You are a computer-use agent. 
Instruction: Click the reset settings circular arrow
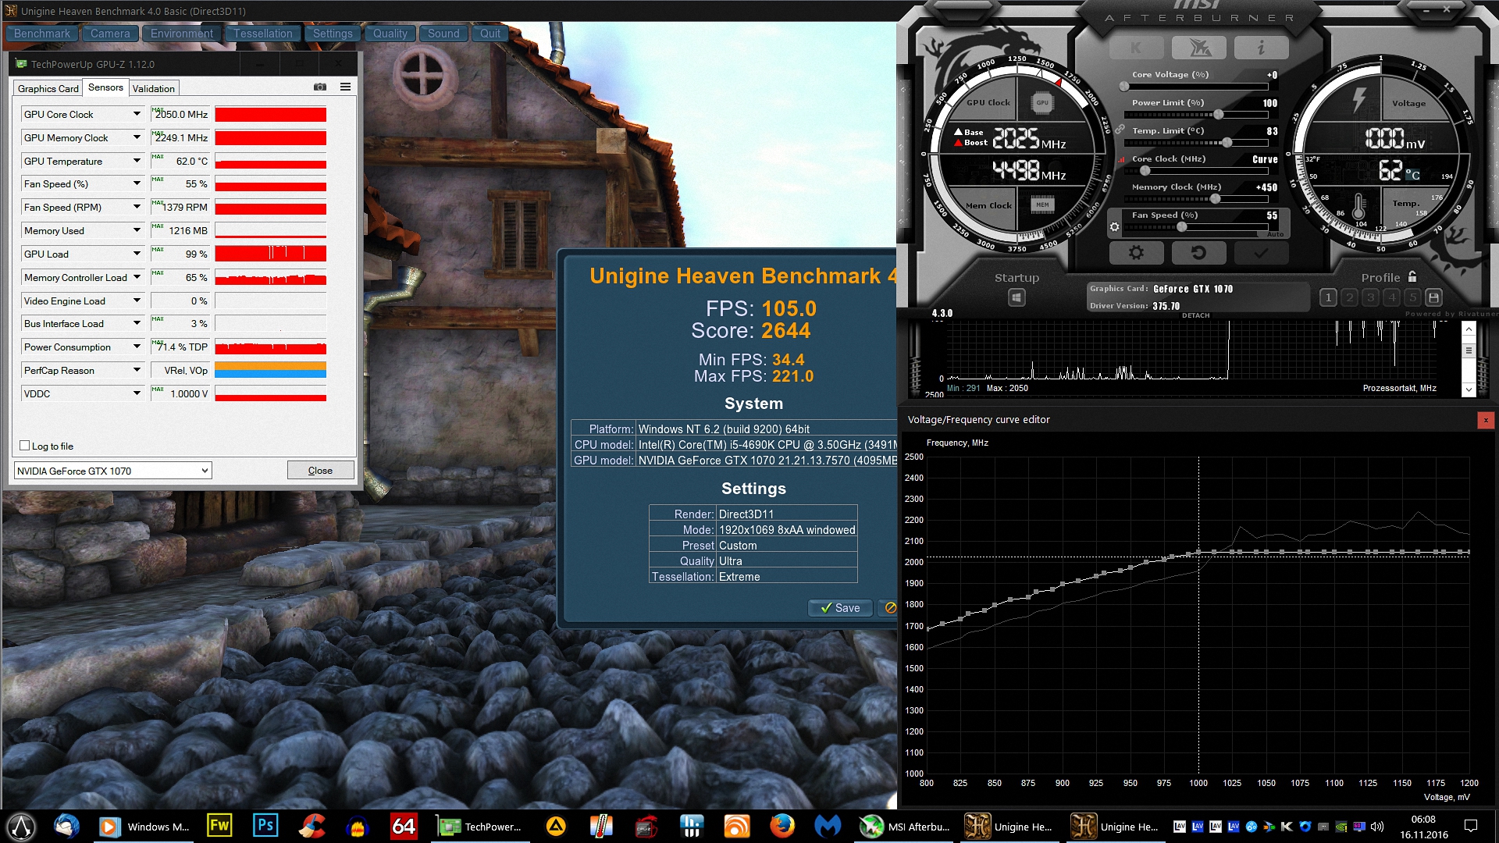[1198, 253]
